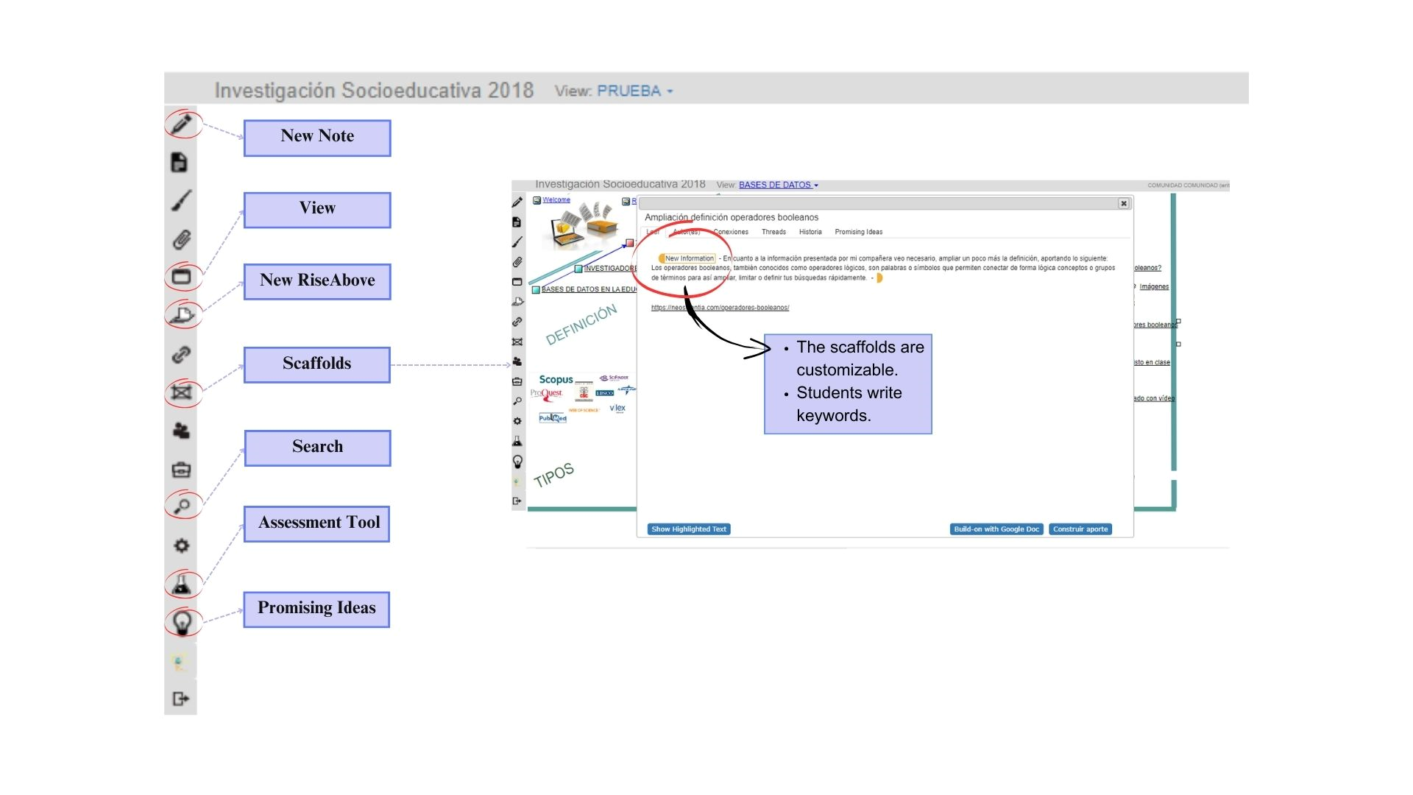Image resolution: width=1413 pixels, height=795 pixels.
Task: Click the logout exit icon
Action: pos(181,699)
